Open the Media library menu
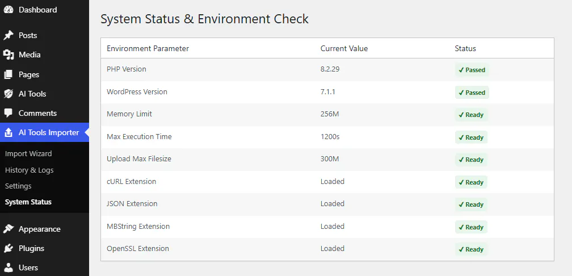 30,55
